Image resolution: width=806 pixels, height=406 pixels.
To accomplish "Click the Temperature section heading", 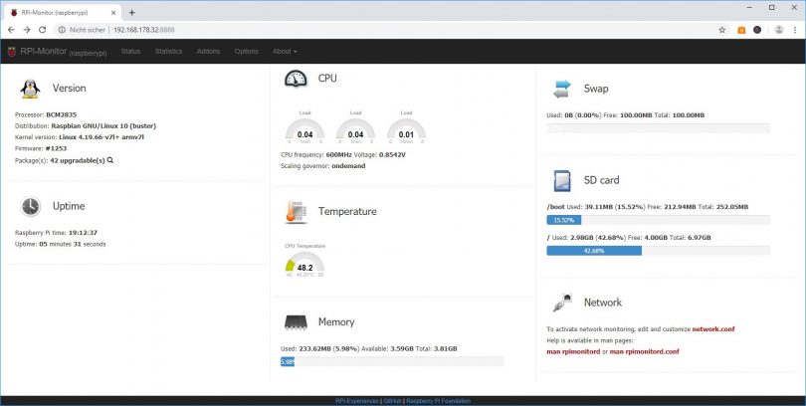I will point(347,212).
